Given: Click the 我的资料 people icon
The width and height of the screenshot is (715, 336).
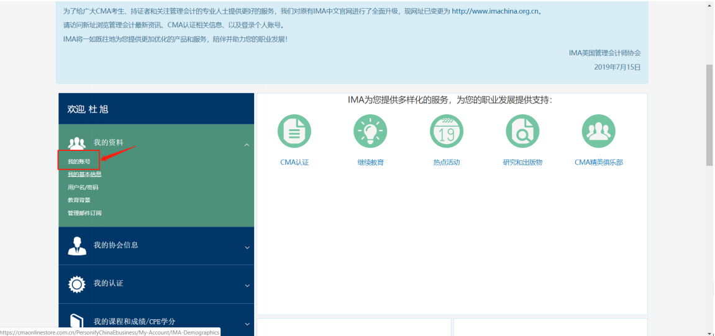Looking at the screenshot, I should [77, 143].
